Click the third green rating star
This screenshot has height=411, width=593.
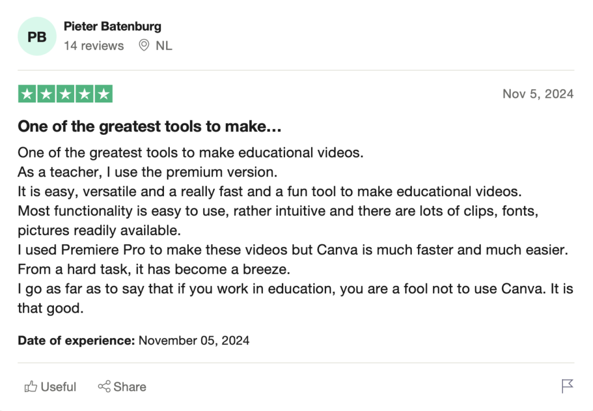(65, 94)
